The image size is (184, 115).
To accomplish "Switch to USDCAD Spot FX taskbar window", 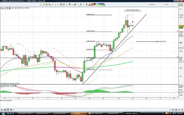I will [131, 113].
